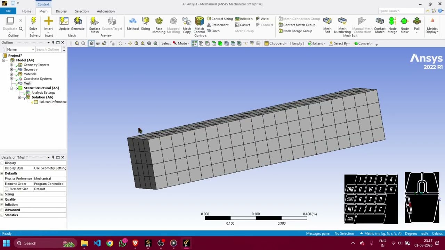Toggle the Element Size checkbox

(x=7, y=189)
